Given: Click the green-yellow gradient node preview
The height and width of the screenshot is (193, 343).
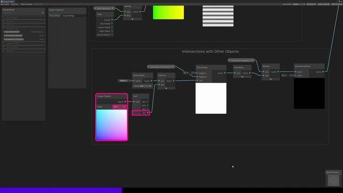Looking at the screenshot, I should tap(168, 12).
